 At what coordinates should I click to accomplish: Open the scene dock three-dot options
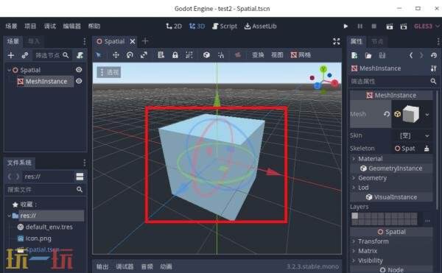(x=84, y=42)
